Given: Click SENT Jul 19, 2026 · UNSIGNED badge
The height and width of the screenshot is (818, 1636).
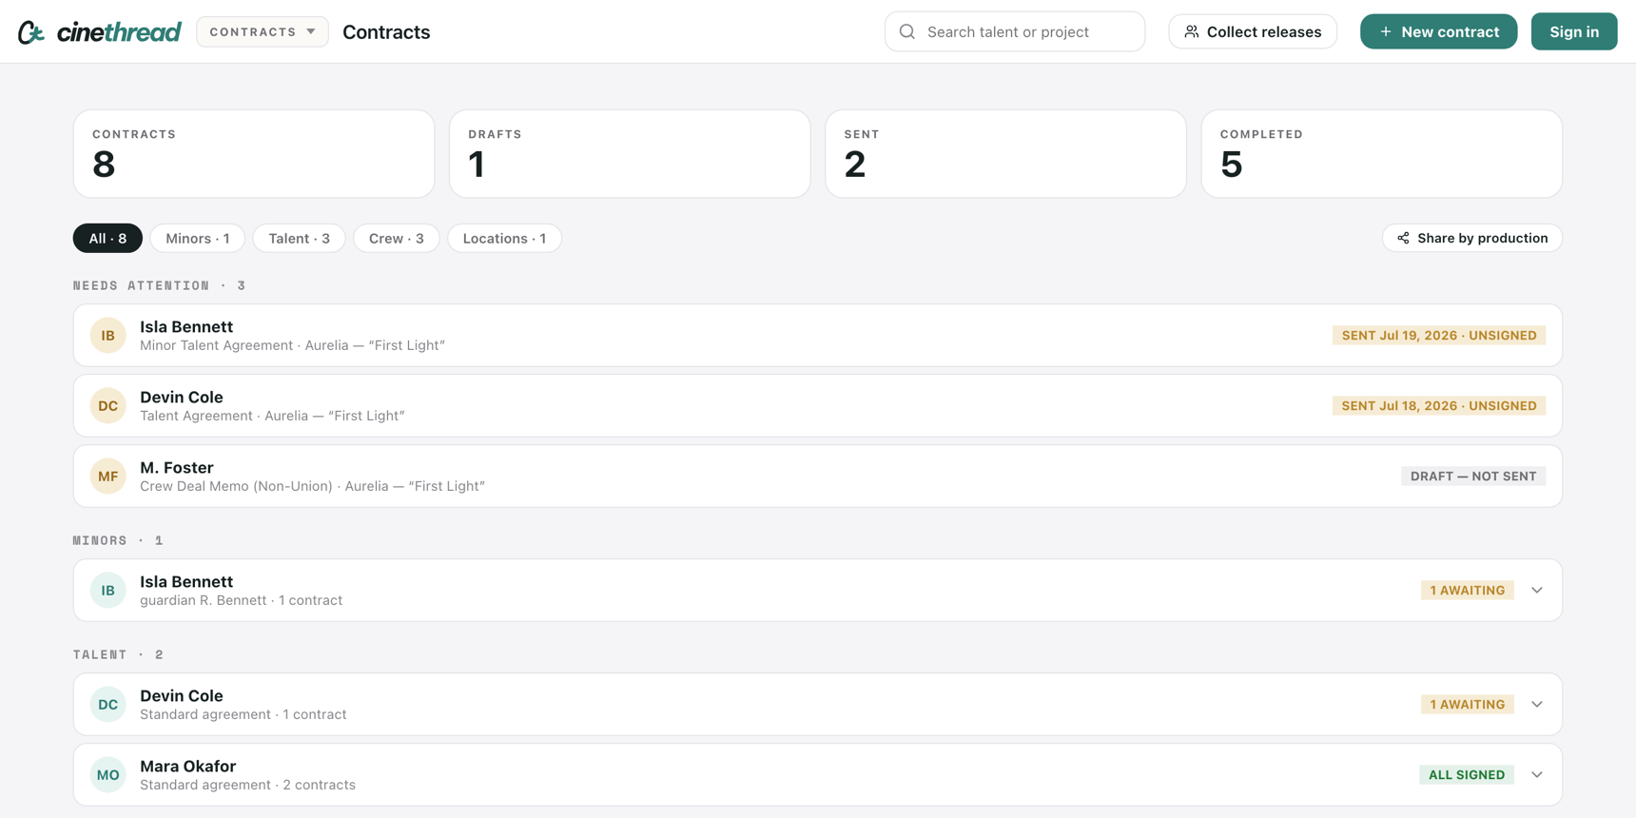Looking at the screenshot, I should (1439, 336).
